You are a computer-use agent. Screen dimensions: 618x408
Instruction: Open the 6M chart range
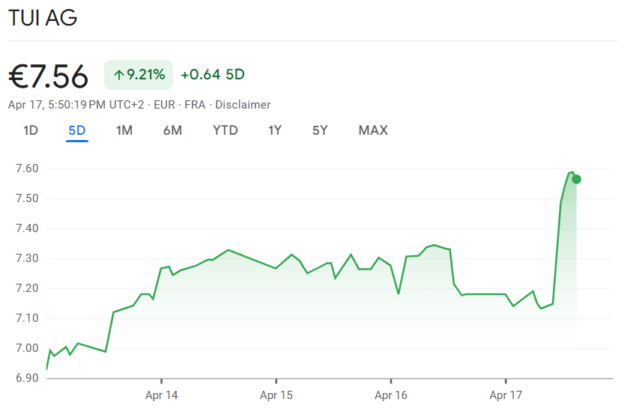pos(172,130)
